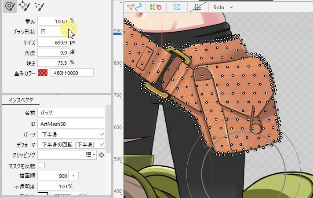Open the デフォーマ dropdown
Screen dimensions: 313x198
point(72,144)
